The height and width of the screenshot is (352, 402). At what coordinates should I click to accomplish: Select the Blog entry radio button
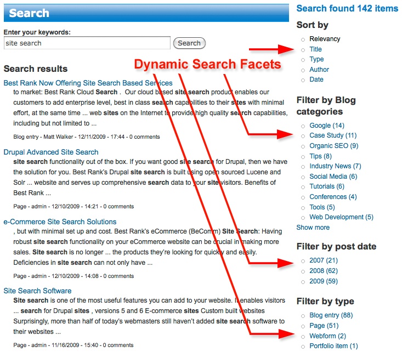pyautogui.click(x=303, y=316)
